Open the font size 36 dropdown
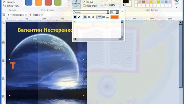 point(117,12)
